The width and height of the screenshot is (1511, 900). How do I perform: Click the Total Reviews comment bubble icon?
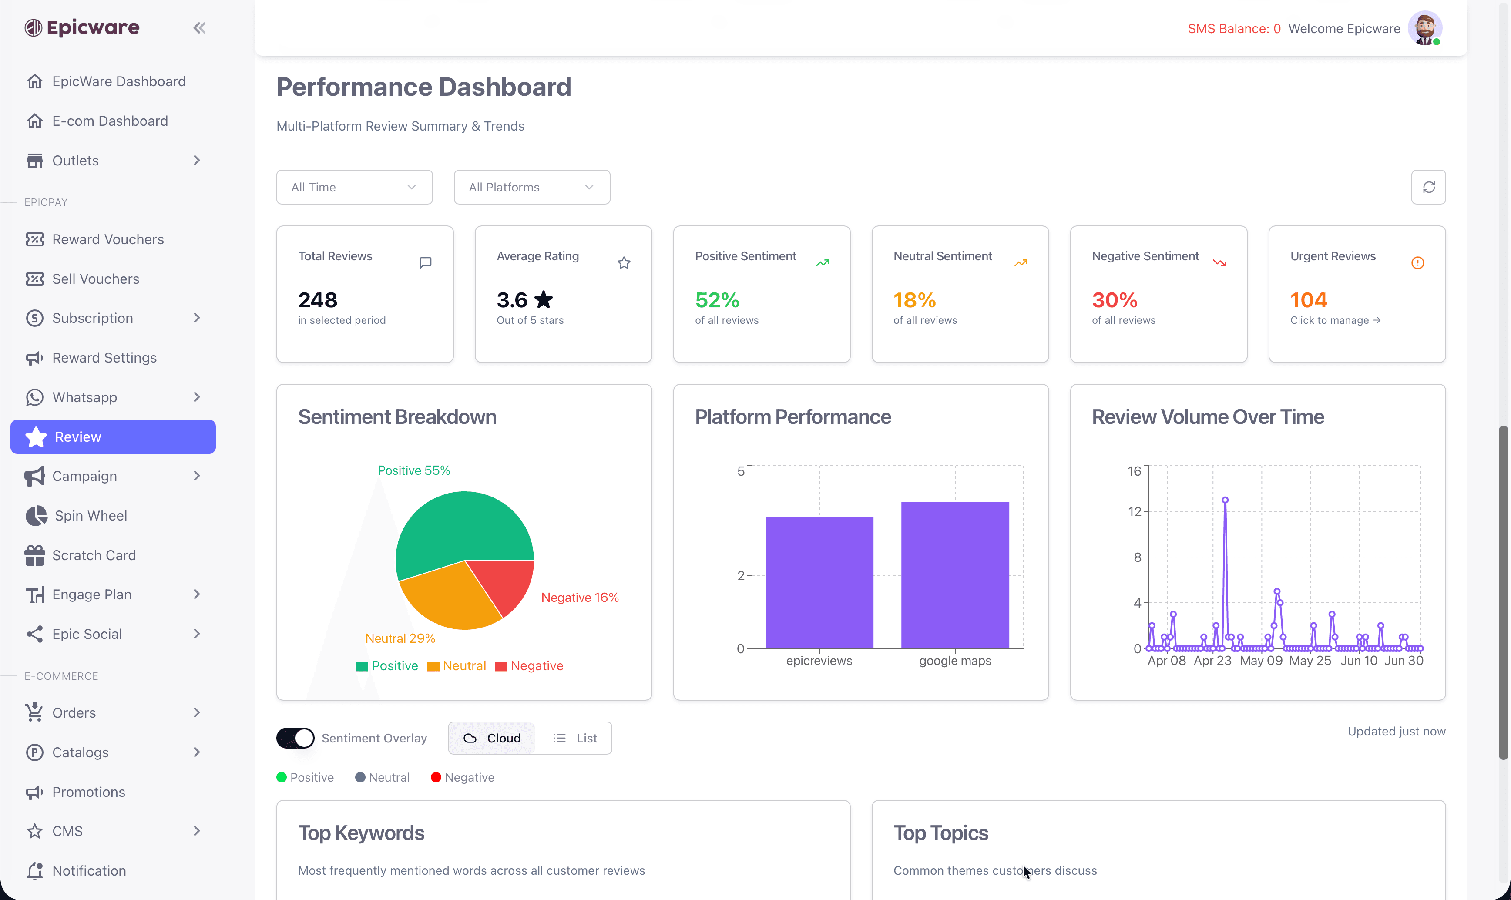coord(425,262)
